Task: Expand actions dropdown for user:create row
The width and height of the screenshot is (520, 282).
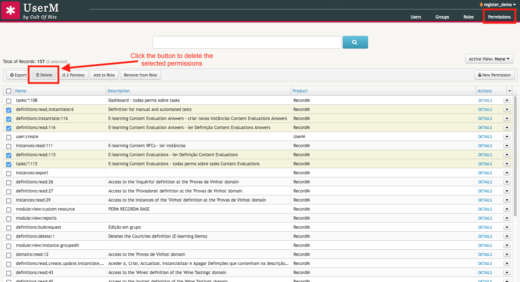Action: [x=507, y=137]
